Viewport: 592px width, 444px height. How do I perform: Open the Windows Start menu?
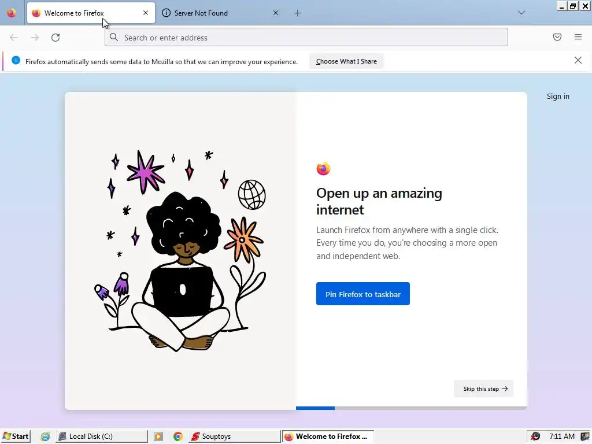coord(16,436)
